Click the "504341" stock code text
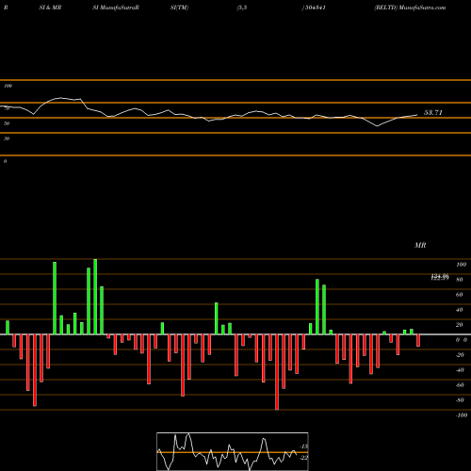The image size is (471, 471). 316,8
